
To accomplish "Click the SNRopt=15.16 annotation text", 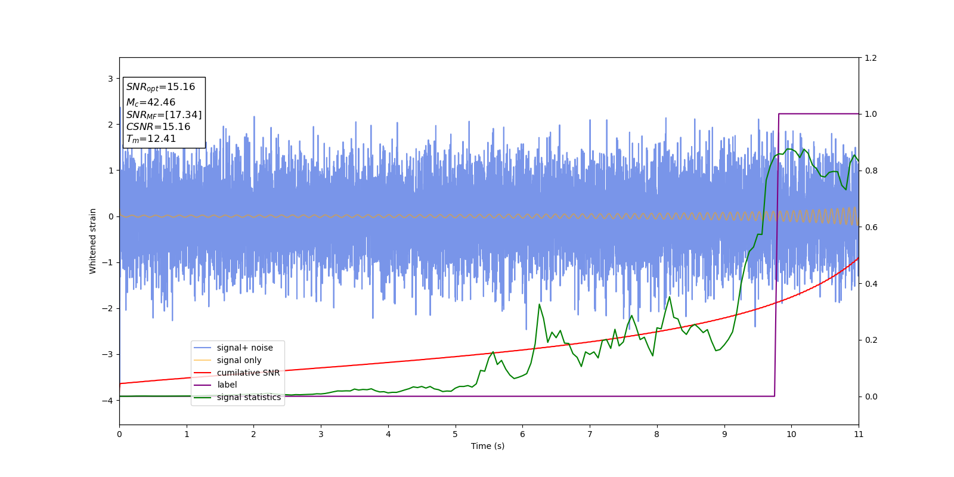I will tap(160, 87).
